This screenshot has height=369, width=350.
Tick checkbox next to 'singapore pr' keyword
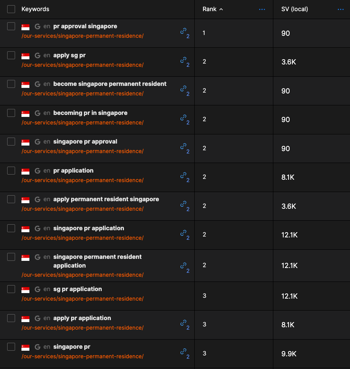pos(11,347)
